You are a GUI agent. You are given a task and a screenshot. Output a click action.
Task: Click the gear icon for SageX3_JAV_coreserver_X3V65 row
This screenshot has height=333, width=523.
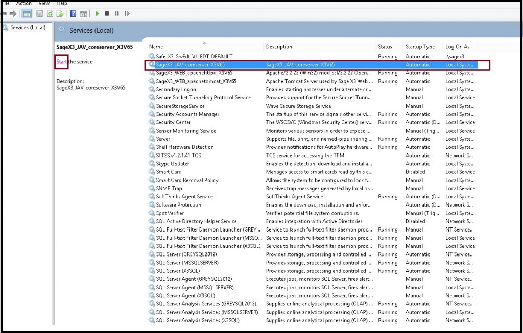(x=152, y=65)
